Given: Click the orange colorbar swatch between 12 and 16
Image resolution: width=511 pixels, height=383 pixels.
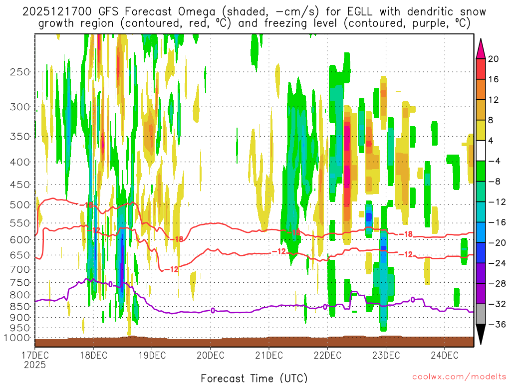Looking at the screenshot, I should tap(481, 89).
